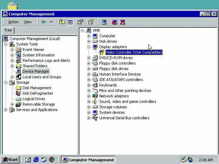Click the Network adapters icon
219x164 pixels.
coord(95,96)
